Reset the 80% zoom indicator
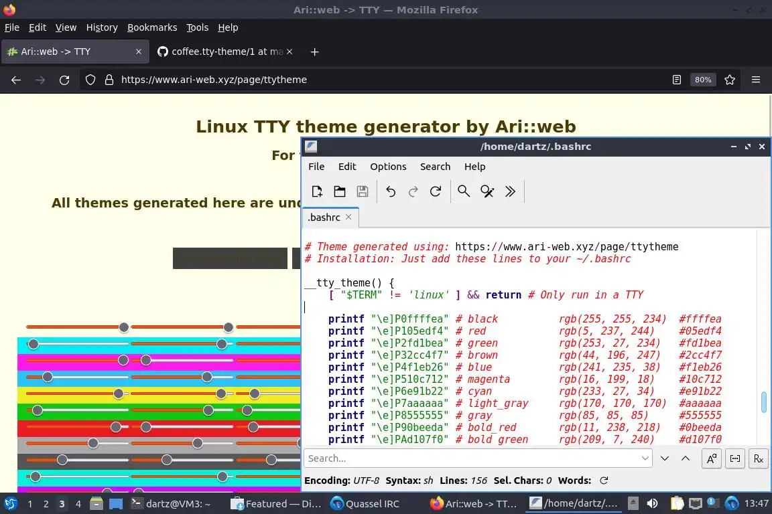Viewport: 772px width, 514px height. click(702, 80)
